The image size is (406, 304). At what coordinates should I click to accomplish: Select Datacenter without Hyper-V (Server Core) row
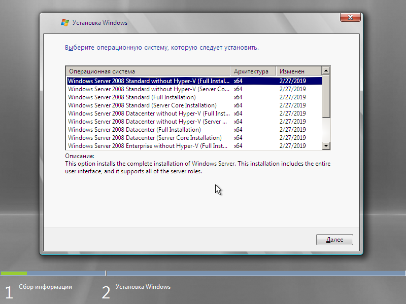194,122
